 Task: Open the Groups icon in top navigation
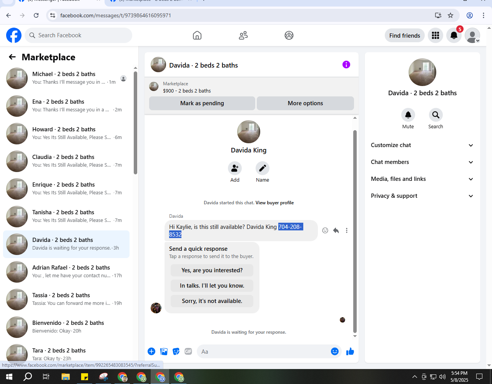point(289,35)
